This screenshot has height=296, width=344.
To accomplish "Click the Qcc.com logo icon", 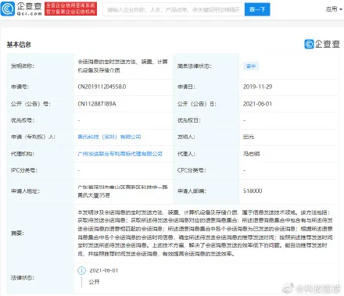I will click(x=8, y=9).
